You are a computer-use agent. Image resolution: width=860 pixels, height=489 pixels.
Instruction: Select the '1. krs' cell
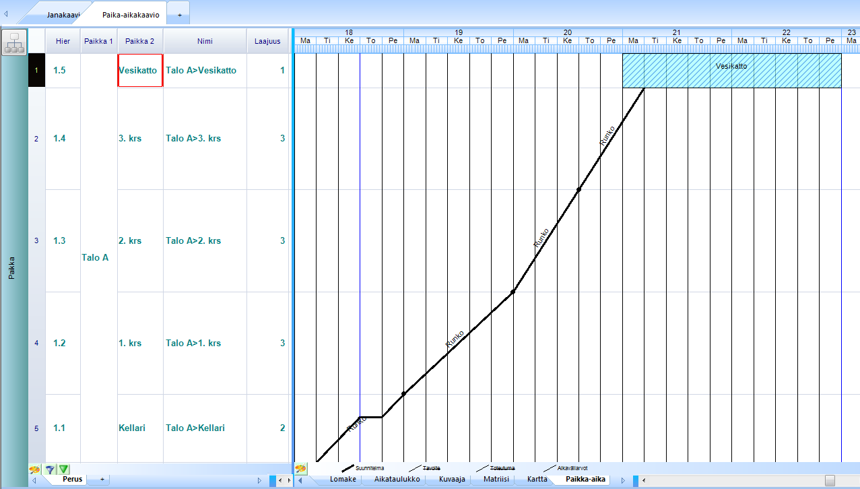tap(140, 344)
